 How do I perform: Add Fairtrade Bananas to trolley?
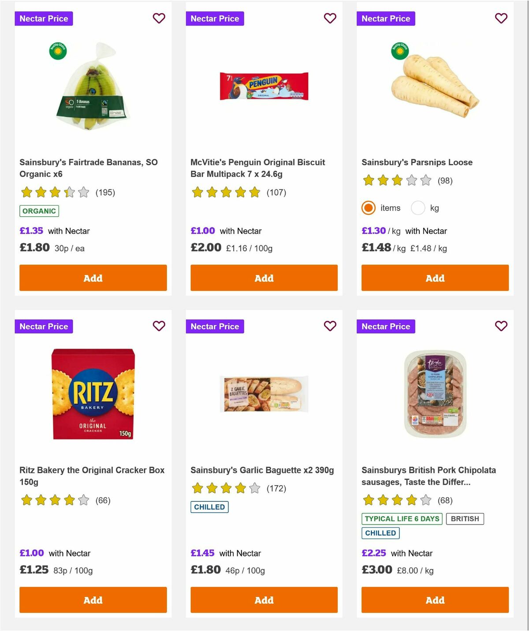(93, 278)
